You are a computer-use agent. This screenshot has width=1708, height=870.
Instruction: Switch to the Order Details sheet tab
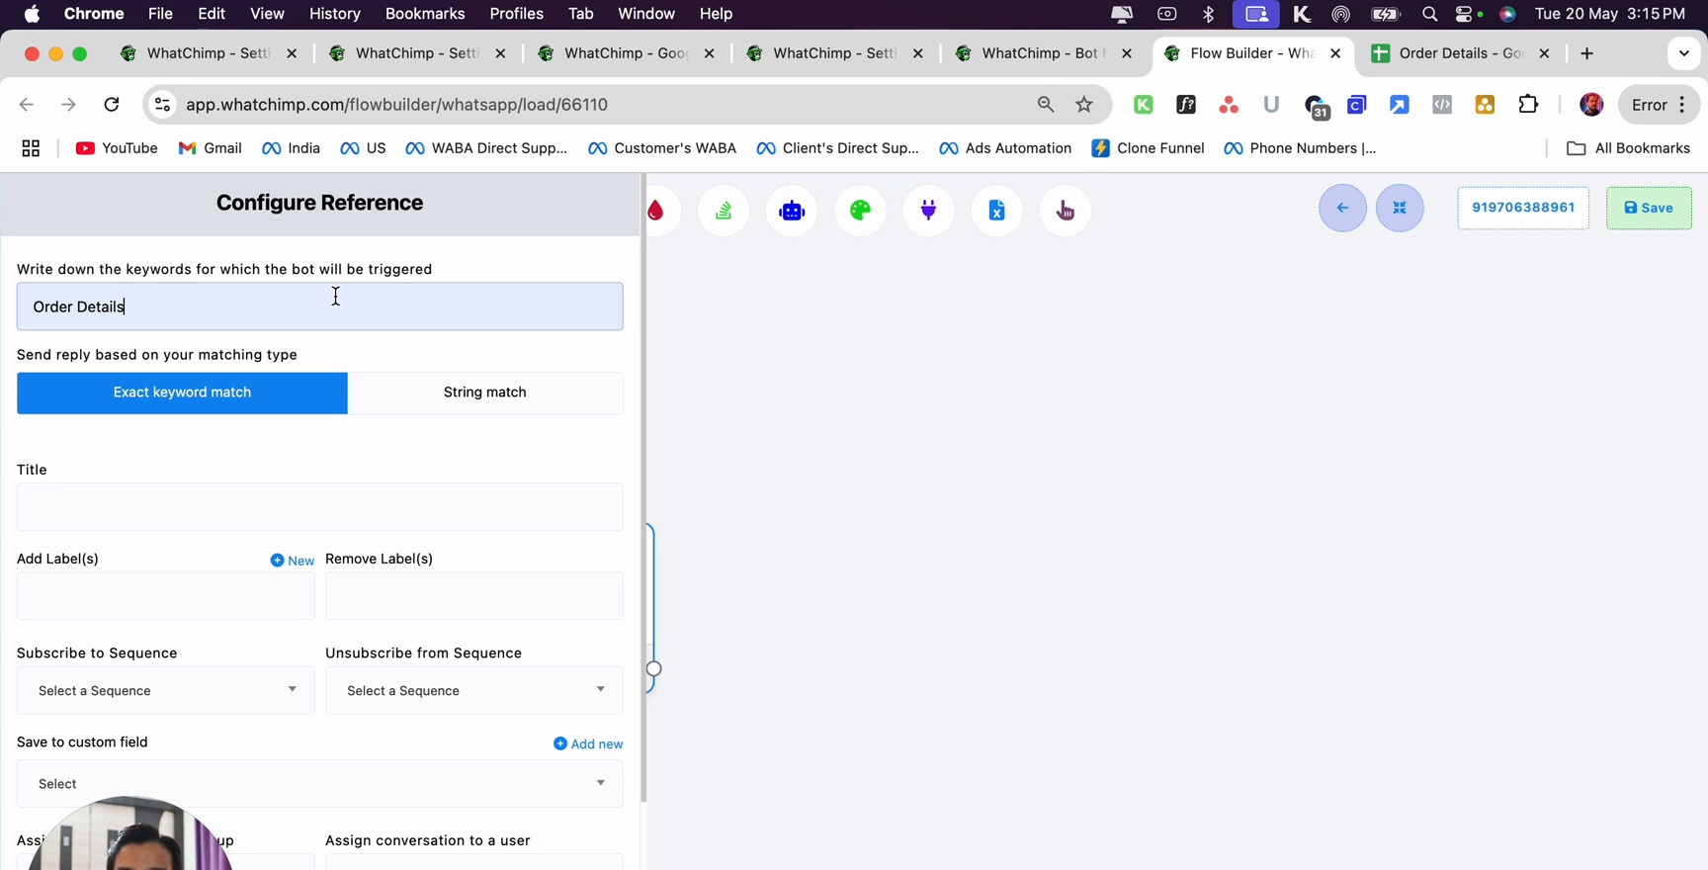(x=1461, y=53)
